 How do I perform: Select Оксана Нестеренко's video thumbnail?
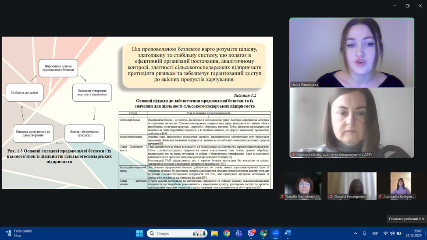pyautogui.click(x=352, y=186)
